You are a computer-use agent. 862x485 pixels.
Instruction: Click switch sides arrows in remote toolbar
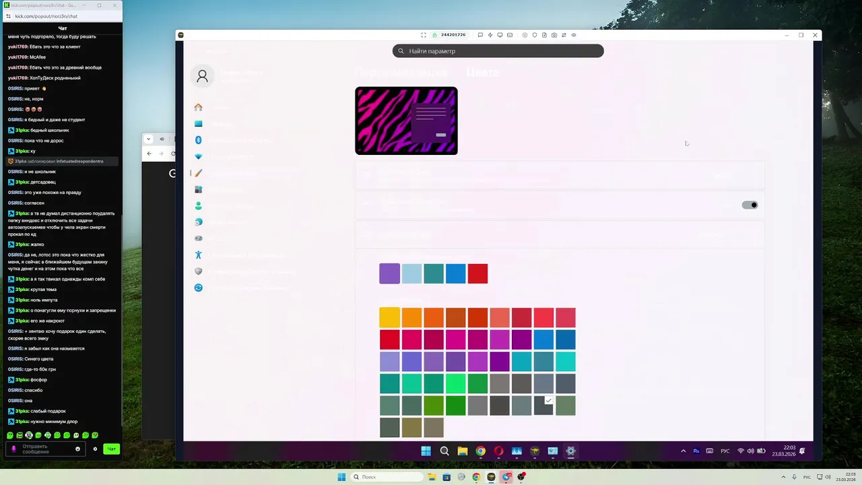coord(564,35)
